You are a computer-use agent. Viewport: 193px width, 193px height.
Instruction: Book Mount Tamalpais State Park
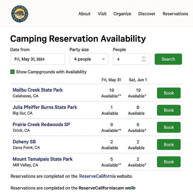(x=169, y=162)
